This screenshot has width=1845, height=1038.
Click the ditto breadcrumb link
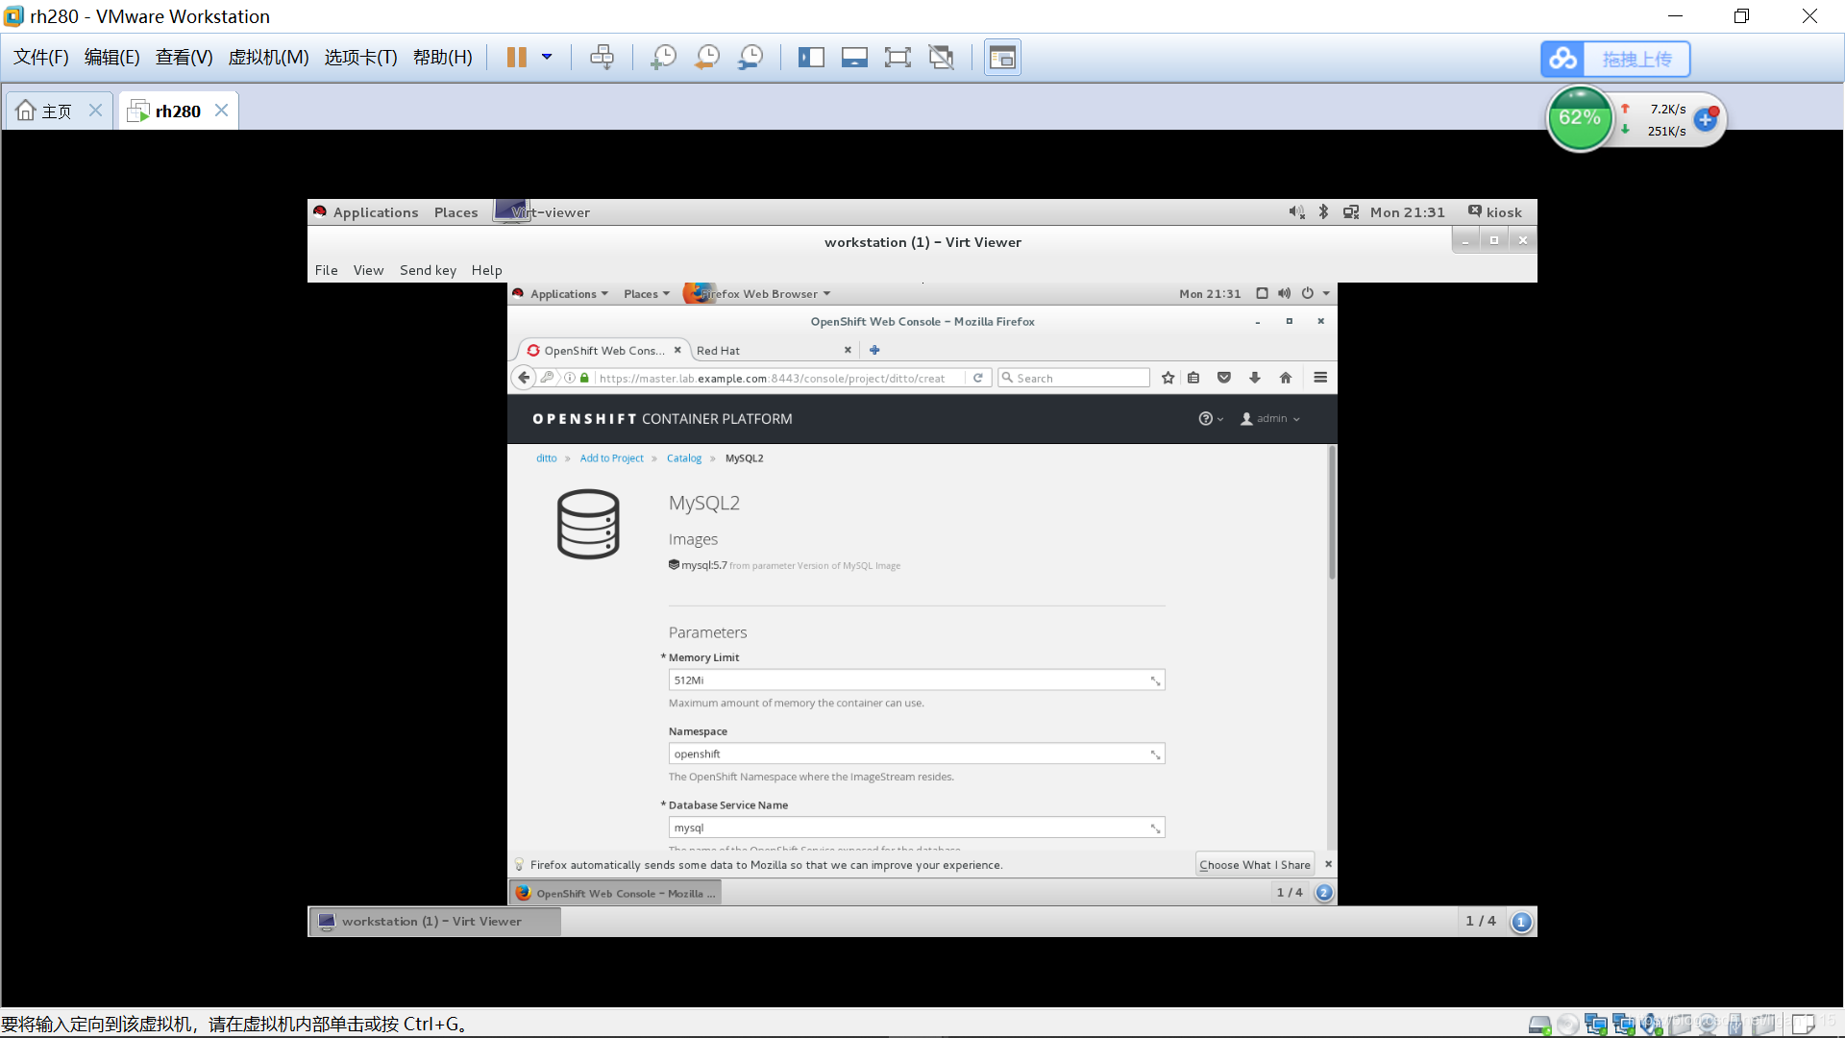[x=547, y=458]
